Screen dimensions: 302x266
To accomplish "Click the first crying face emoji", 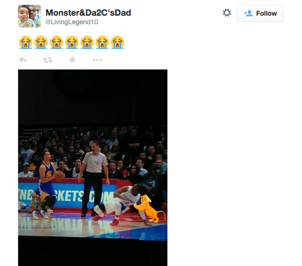I will 26,42.
